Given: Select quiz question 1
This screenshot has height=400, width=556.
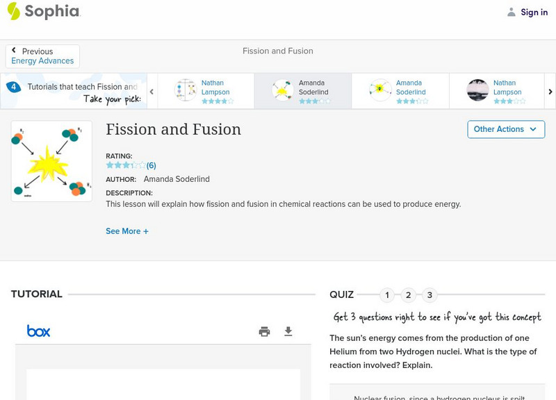Looking at the screenshot, I should pos(387,295).
